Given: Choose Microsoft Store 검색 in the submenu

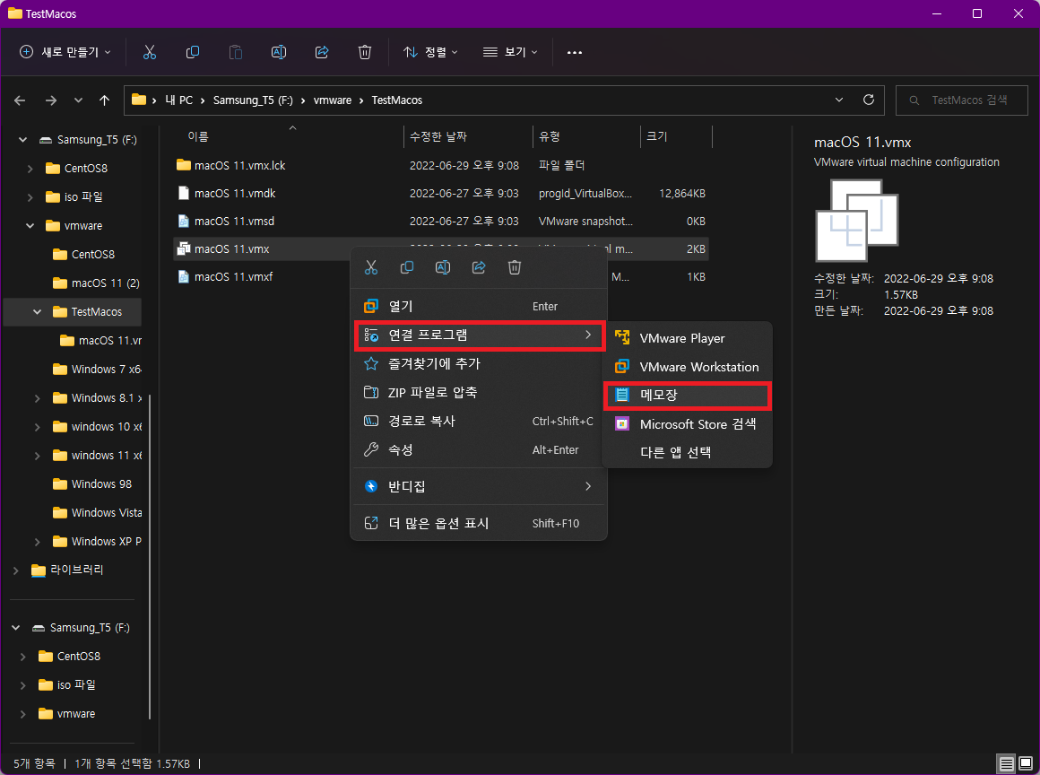Looking at the screenshot, I should pos(687,423).
